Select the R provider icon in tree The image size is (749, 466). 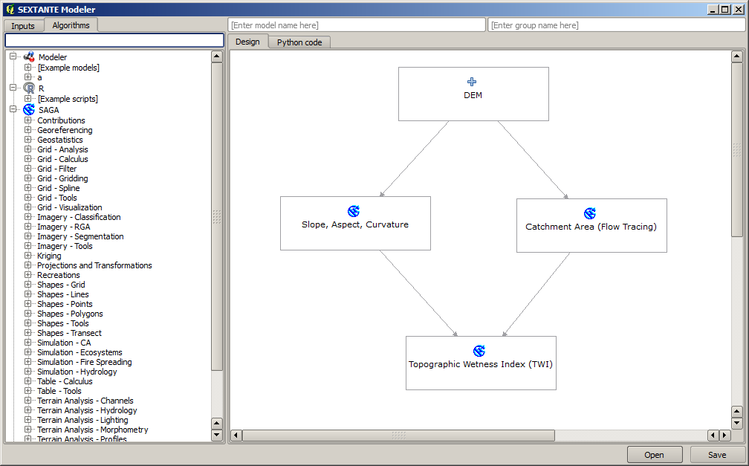(29, 88)
